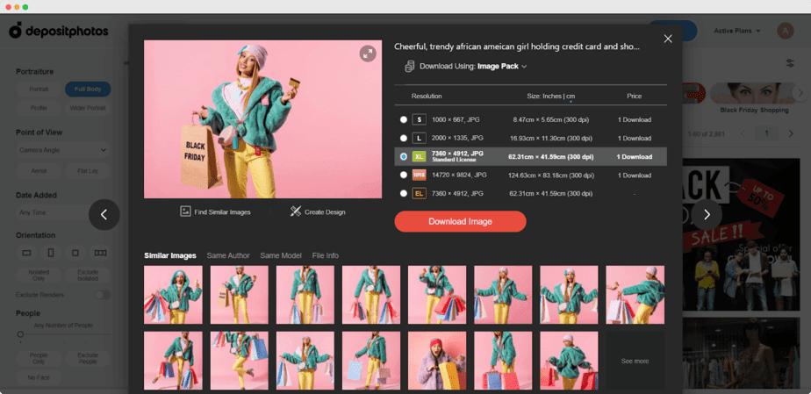Click the Exclude People filter chip
811x394 pixels.
coord(88,358)
